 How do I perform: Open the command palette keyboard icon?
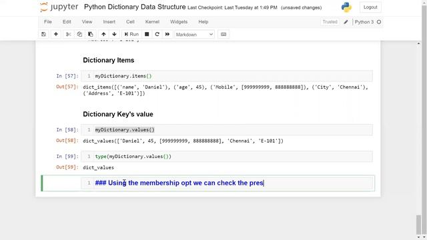224,34
